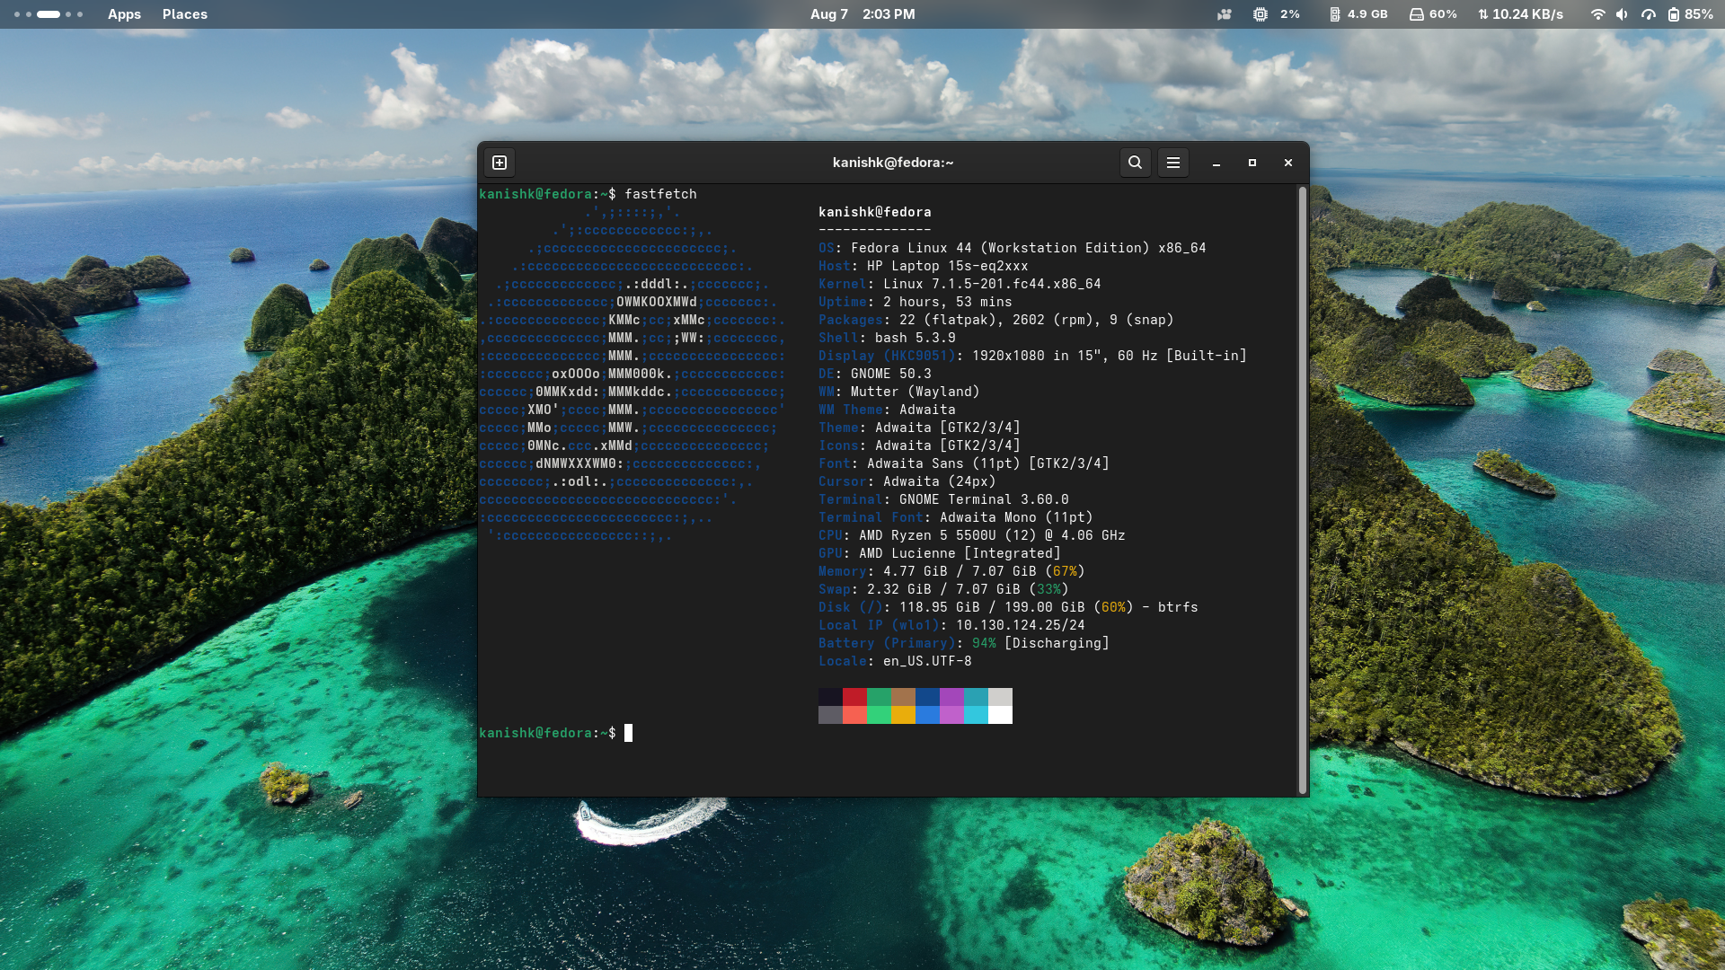Viewport: 1725px width, 970px height.
Task: Open the Apps menu in top bar
Action: pos(124,14)
